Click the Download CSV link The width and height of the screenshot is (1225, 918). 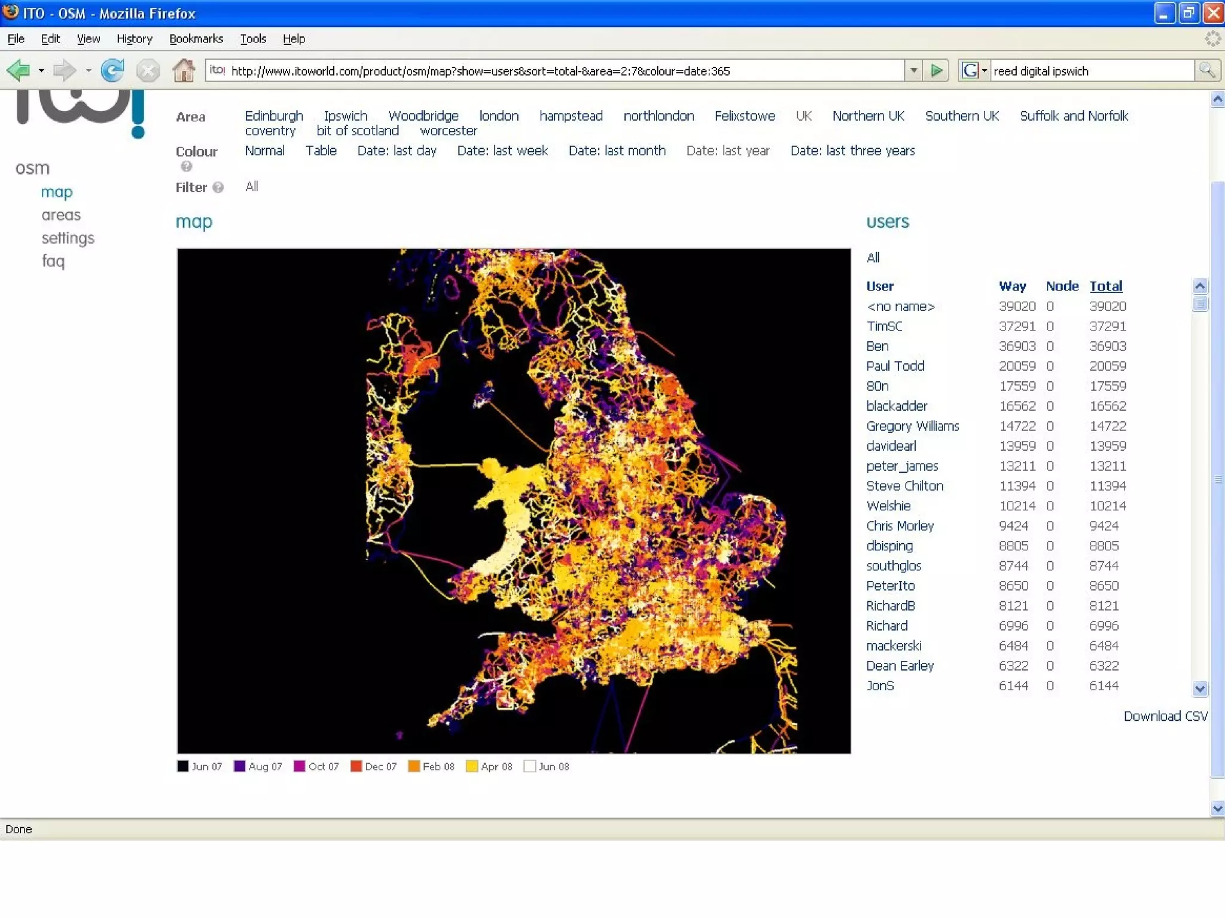[1165, 716]
